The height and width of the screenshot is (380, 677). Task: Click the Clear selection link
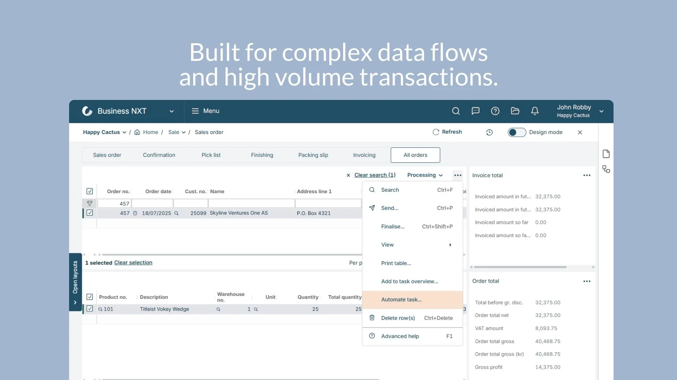point(133,263)
